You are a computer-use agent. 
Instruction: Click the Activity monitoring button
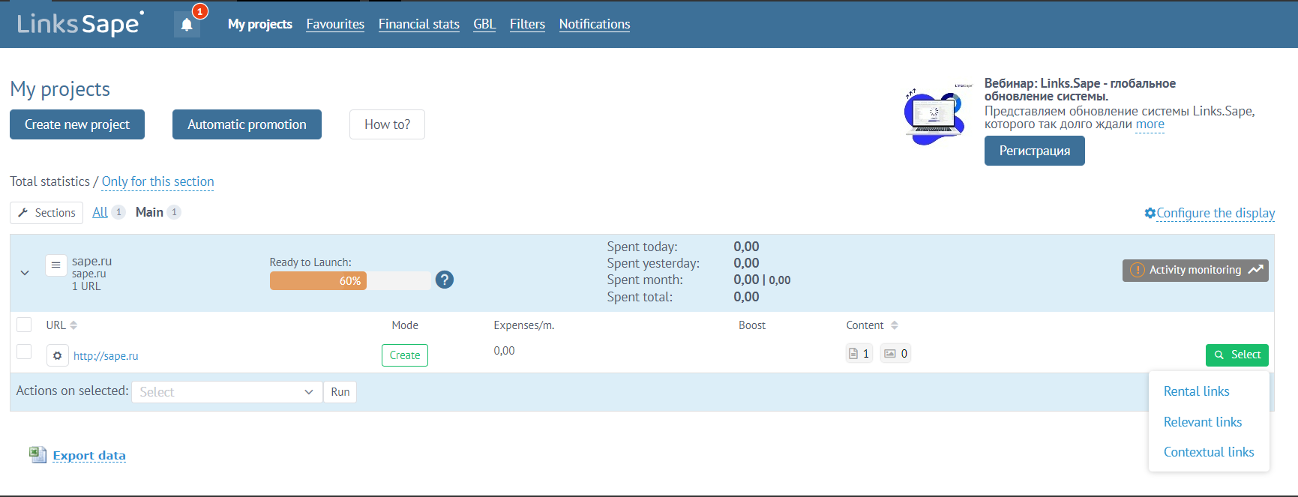tap(1195, 270)
